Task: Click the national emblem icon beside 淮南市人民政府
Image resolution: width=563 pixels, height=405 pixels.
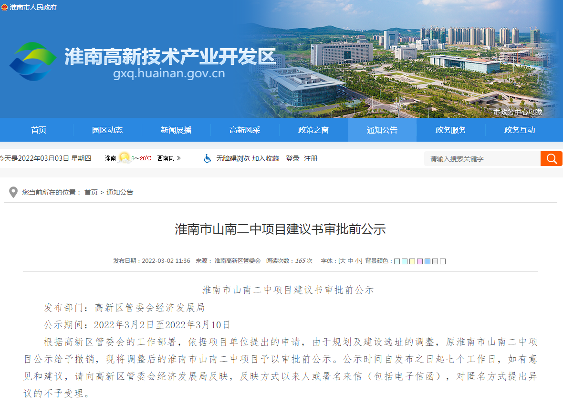Action: pyautogui.click(x=6, y=7)
